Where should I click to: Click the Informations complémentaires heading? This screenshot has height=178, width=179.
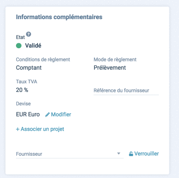pyautogui.click(x=59, y=17)
